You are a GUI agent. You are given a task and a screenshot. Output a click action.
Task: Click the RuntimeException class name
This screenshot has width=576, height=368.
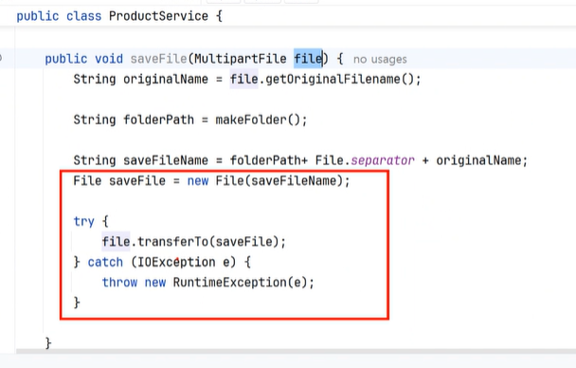tap(229, 283)
